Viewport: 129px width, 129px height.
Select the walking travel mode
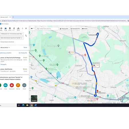pos(14,28)
